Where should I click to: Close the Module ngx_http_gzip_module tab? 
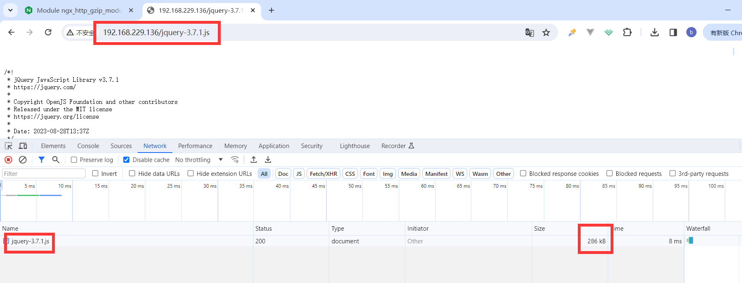pyautogui.click(x=131, y=10)
